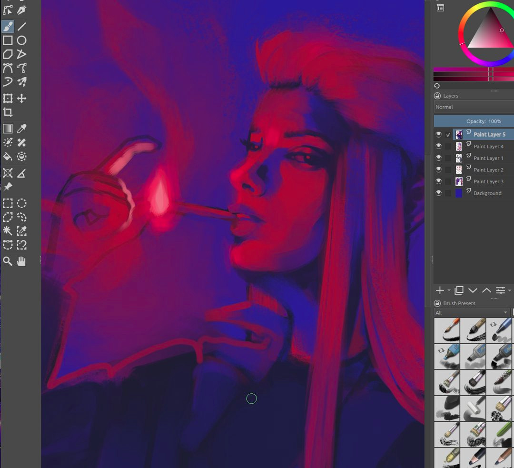This screenshot has height=468, width=514.
Task: Select the Polyline tool
Action: pyautogui.click(x=21, y=54)
